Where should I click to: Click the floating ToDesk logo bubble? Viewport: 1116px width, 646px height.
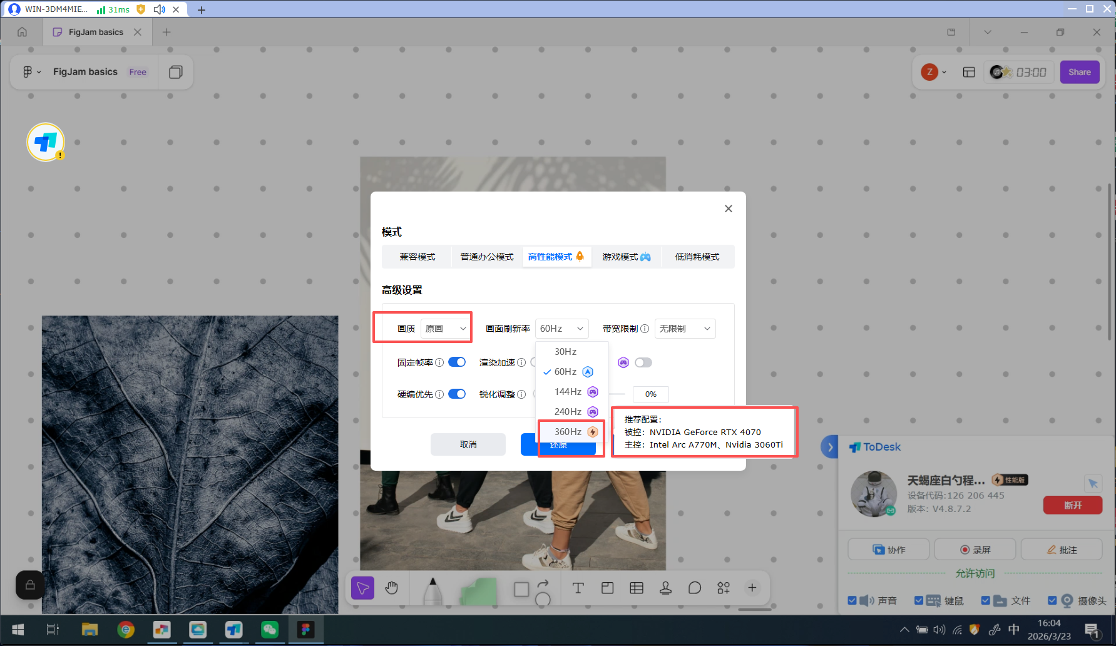[46, 142]
